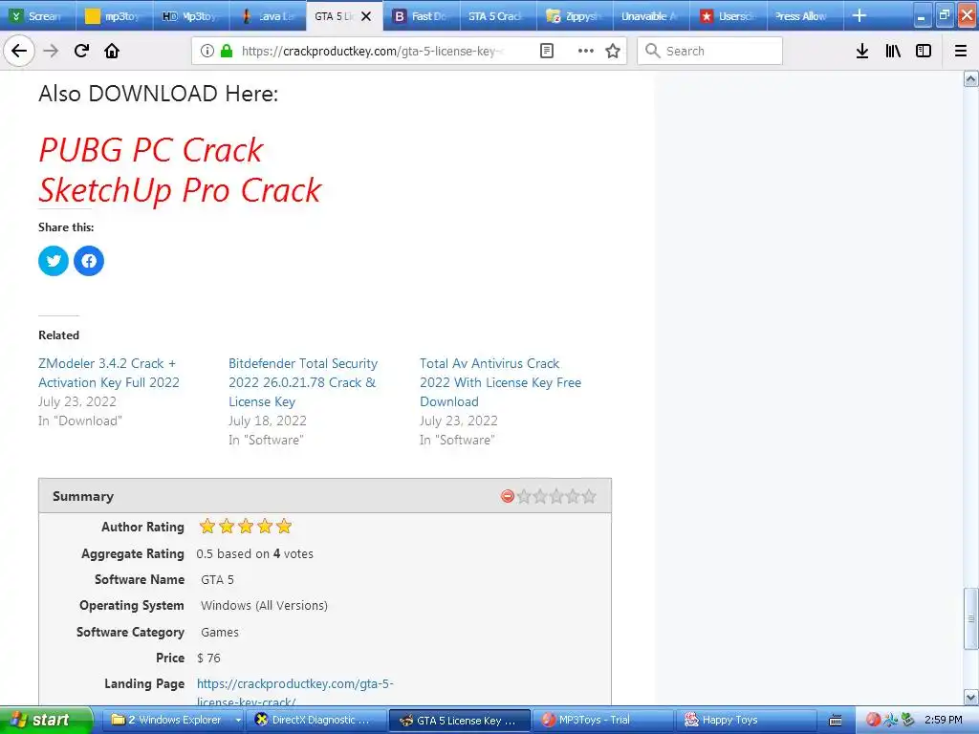The image size is (979, 734).
Task: Open the PUBG PC Crack link
Action: [150, 150]
